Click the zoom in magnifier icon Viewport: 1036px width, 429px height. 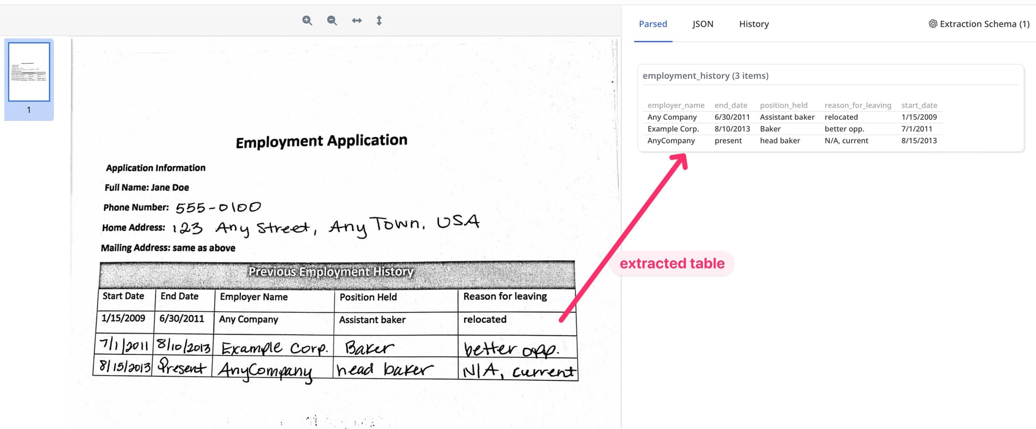pyautogui.click(x=307, y=21)
